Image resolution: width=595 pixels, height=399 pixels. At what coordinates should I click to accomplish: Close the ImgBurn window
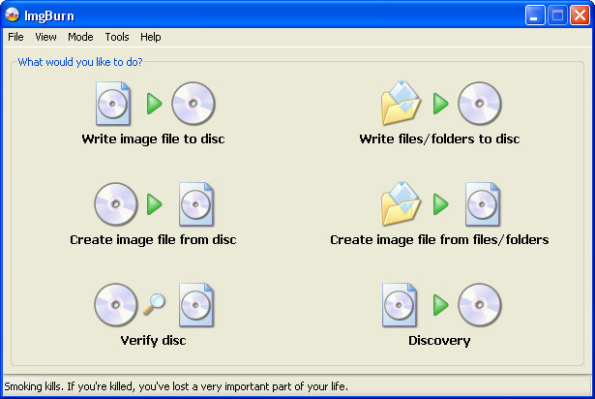tap(580, 15)
